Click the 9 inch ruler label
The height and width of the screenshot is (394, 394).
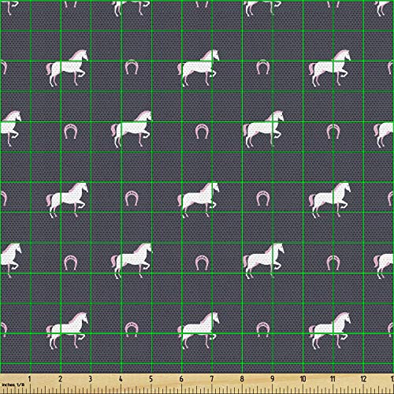click(273, 379)
